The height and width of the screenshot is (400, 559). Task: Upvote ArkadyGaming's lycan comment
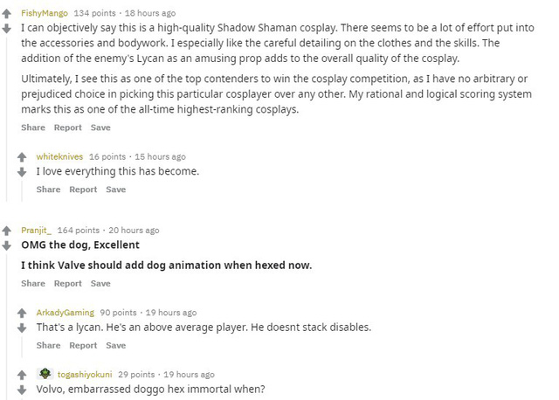(22, 314)
